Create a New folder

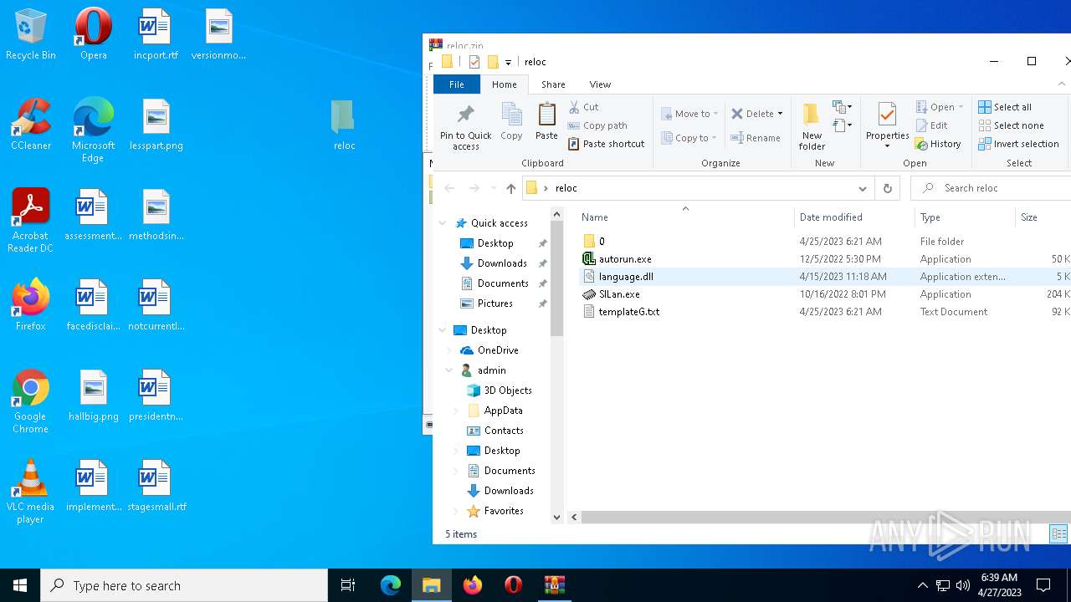pyautogui.click(x=812, y=127)
